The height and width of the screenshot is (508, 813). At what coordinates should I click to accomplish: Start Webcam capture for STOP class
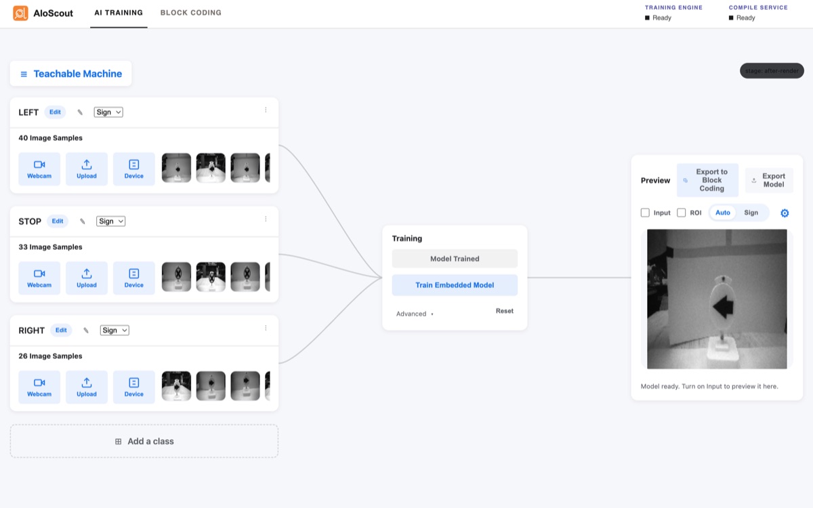(39, 278)
